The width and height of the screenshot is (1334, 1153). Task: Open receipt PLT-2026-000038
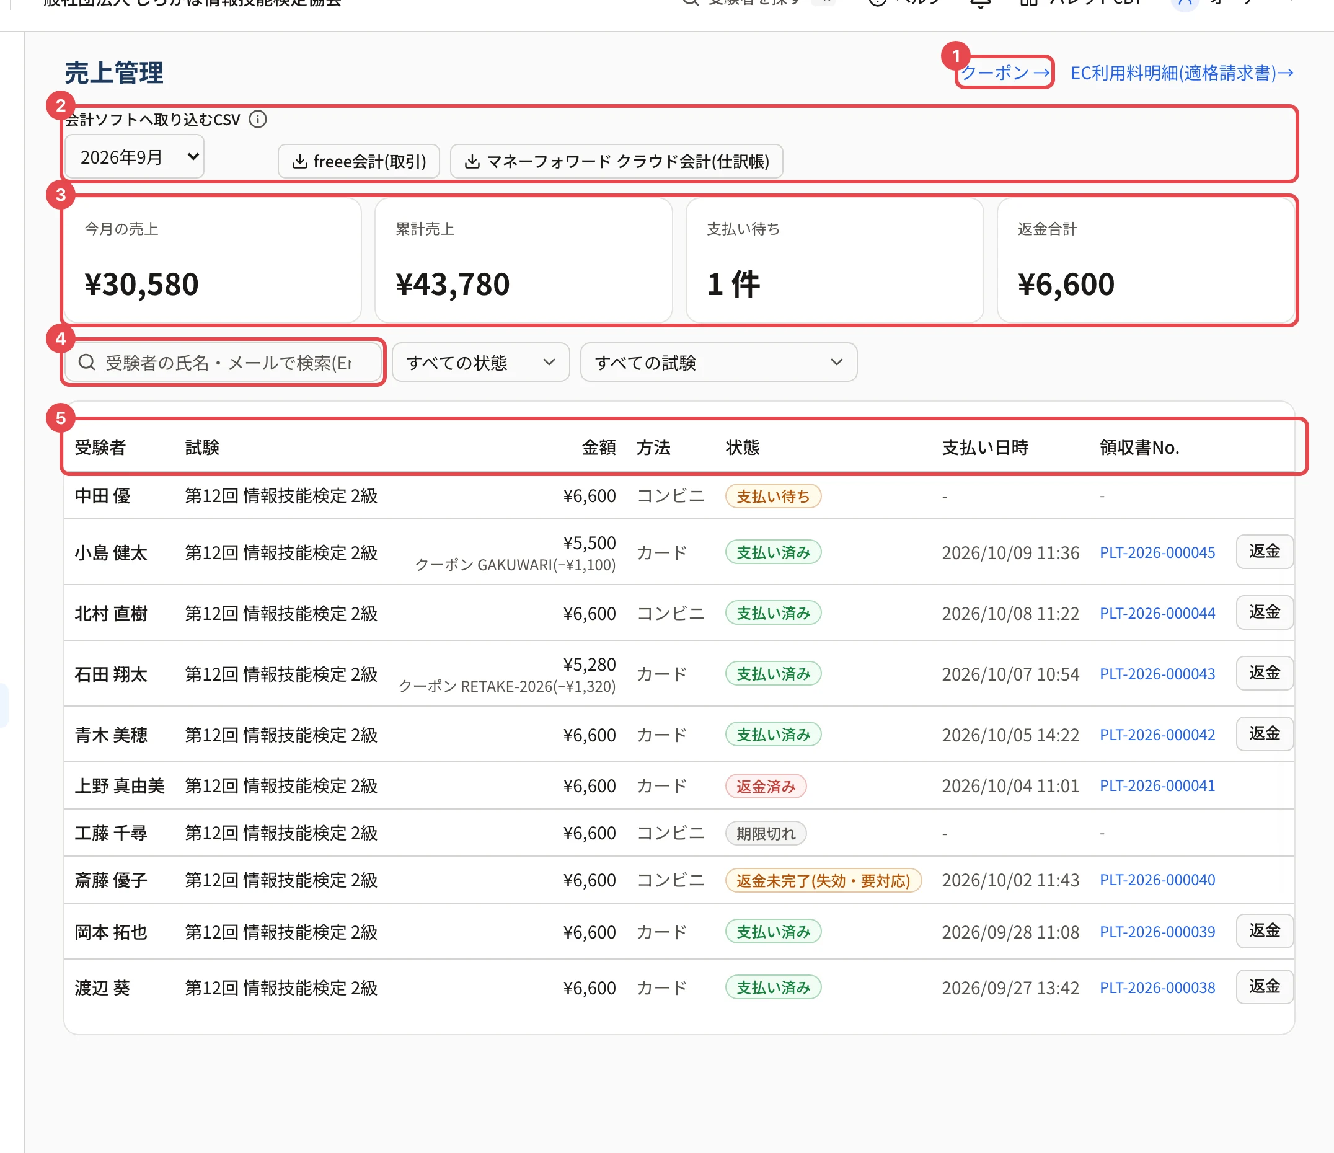tap(1157, 987)
